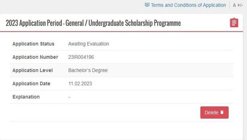Viewport: 247px width, 140px height.
Task: Open Terms and Conditions of Application link
Action: [x=188, y=5]
